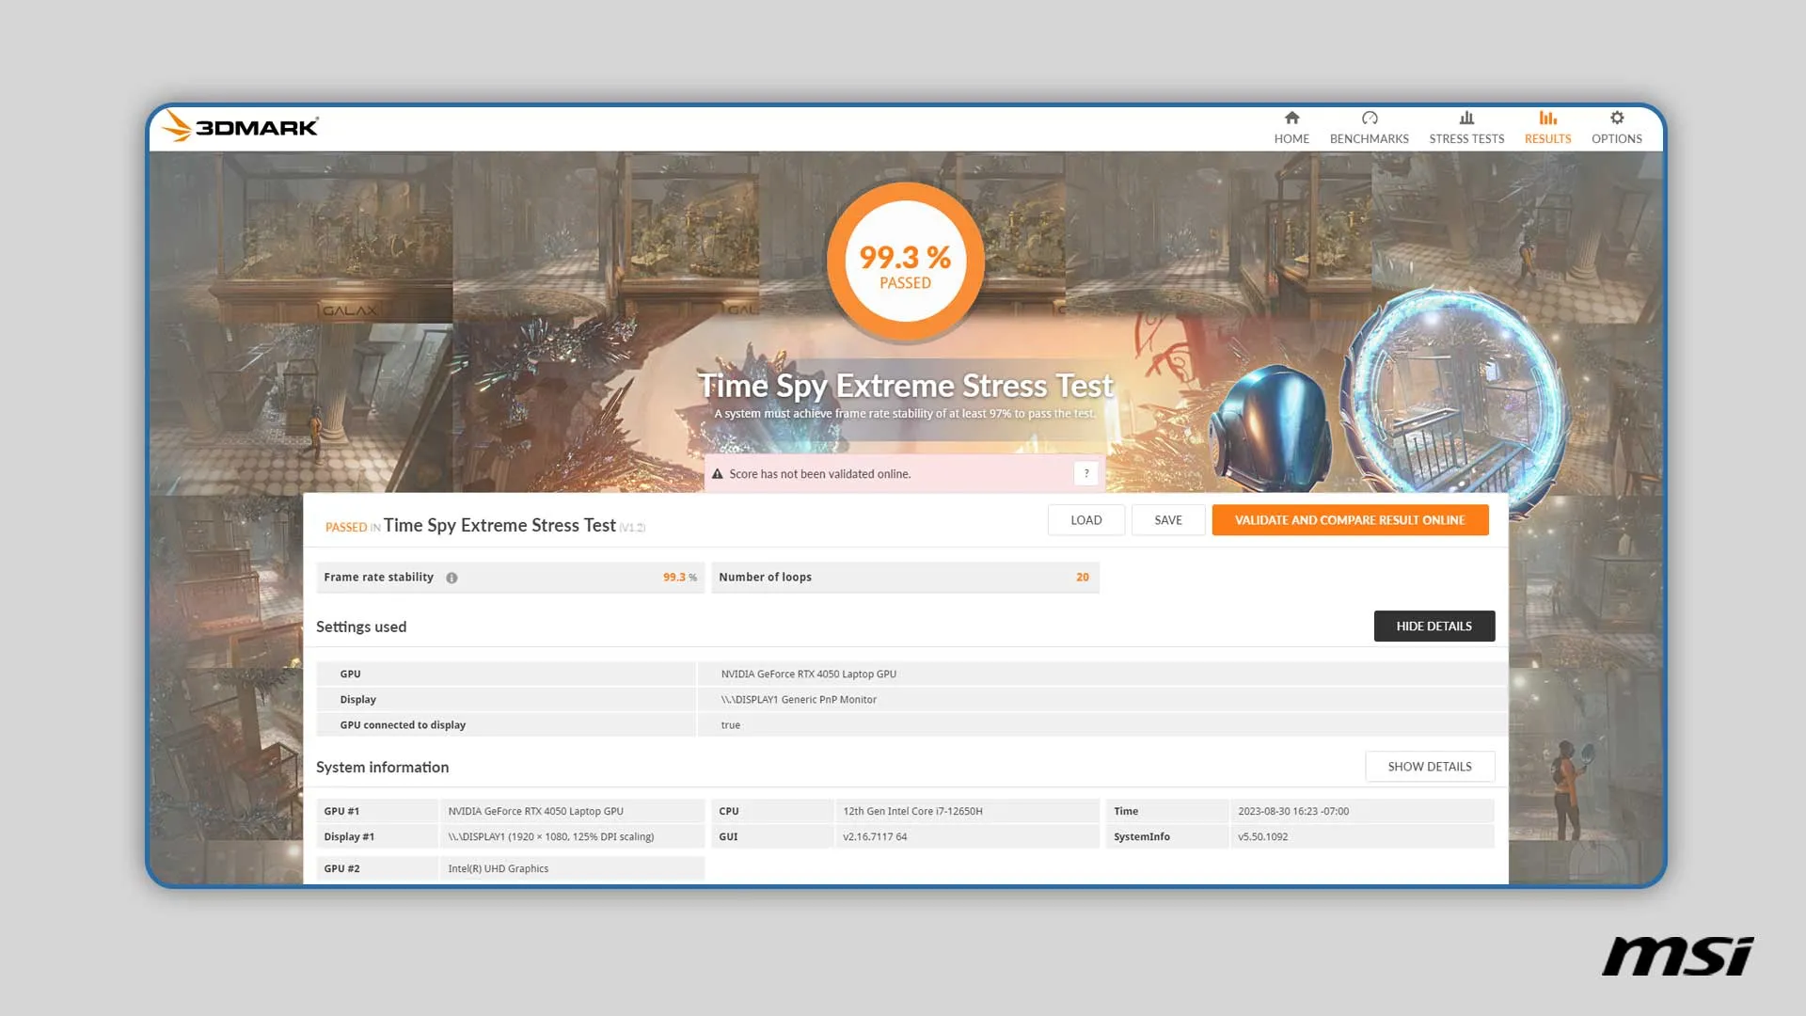Select the RESULTS menu label
Screen dimensions: 1806x1016
[1547, 138]
